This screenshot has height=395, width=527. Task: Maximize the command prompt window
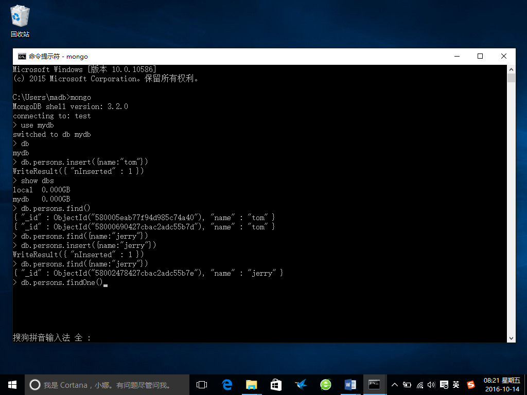480,57
